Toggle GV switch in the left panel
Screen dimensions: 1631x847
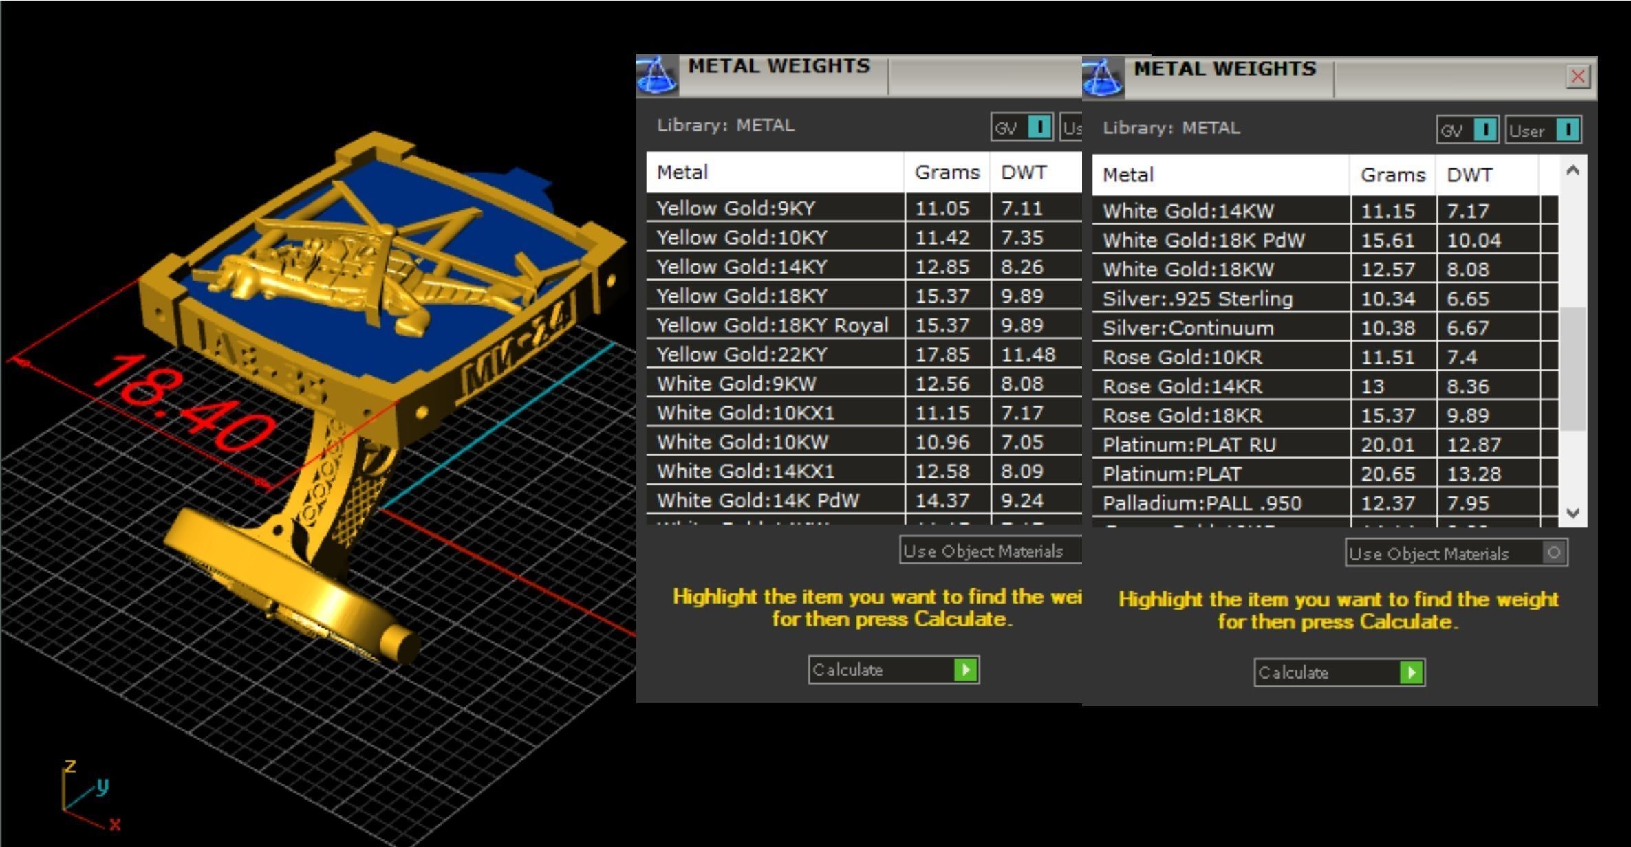pos(1039,127)
